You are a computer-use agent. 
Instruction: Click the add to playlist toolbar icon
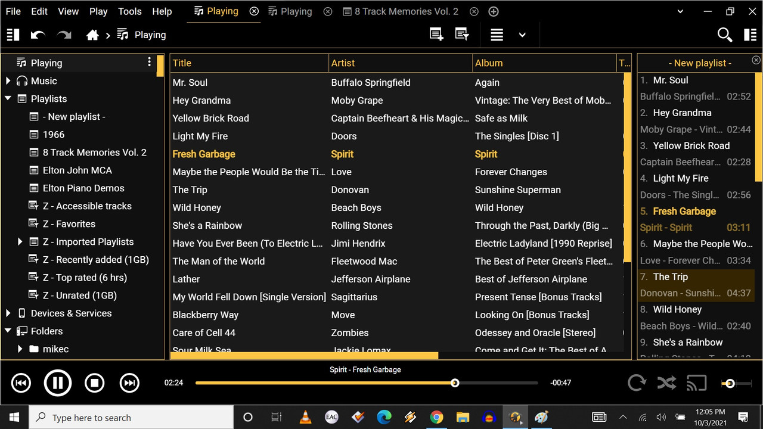coord(437,35)
